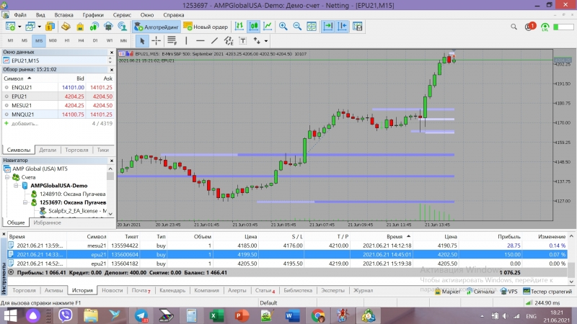Image resolution: width=577 pixels, height=324 pixels.
Task: Click the Navigator vertical scrollbar
Action: pyautogui.click(x=110, y=190)
